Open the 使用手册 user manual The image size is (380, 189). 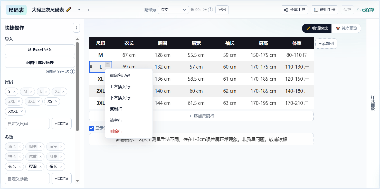coord(324,10)
